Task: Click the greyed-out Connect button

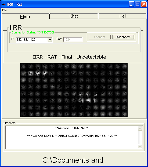Action: [100, 37]
